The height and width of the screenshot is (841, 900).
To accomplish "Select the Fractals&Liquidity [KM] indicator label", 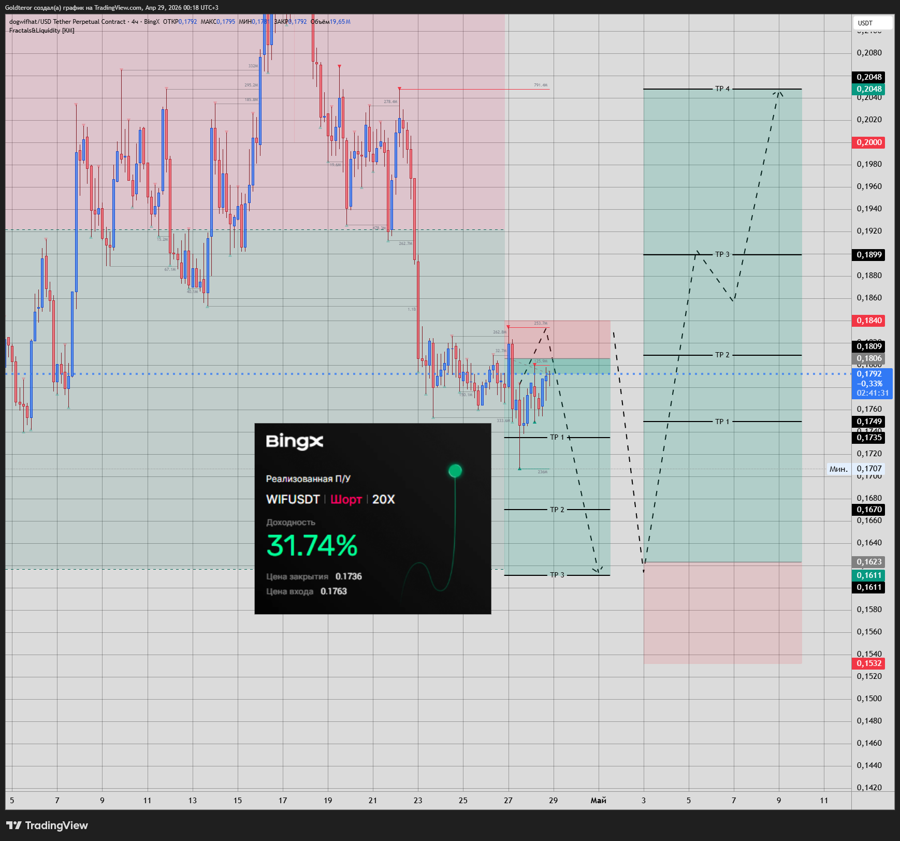I will 42,31.
